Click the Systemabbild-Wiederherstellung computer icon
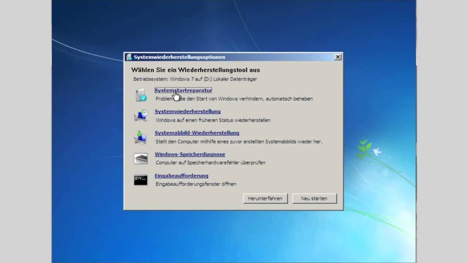 point(140,137)
